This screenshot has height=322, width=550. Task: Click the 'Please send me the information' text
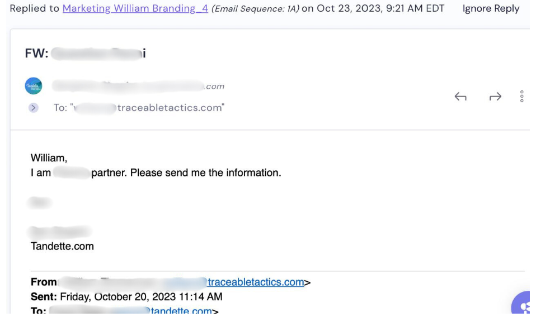click(x=205, y=172)
